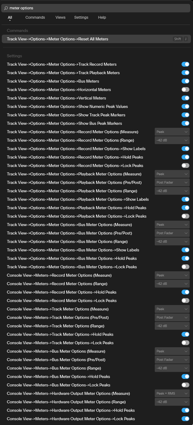Run the Reset All Meters command

pos(96,39)
